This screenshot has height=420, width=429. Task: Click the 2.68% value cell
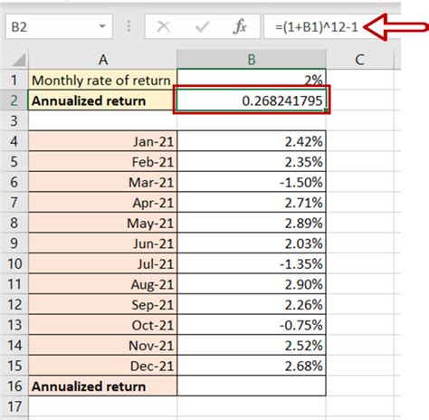(x=252, y=366)
